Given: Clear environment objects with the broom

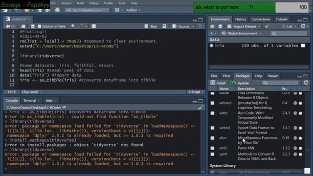Looking at the screenshot, I should coord(267,26).
